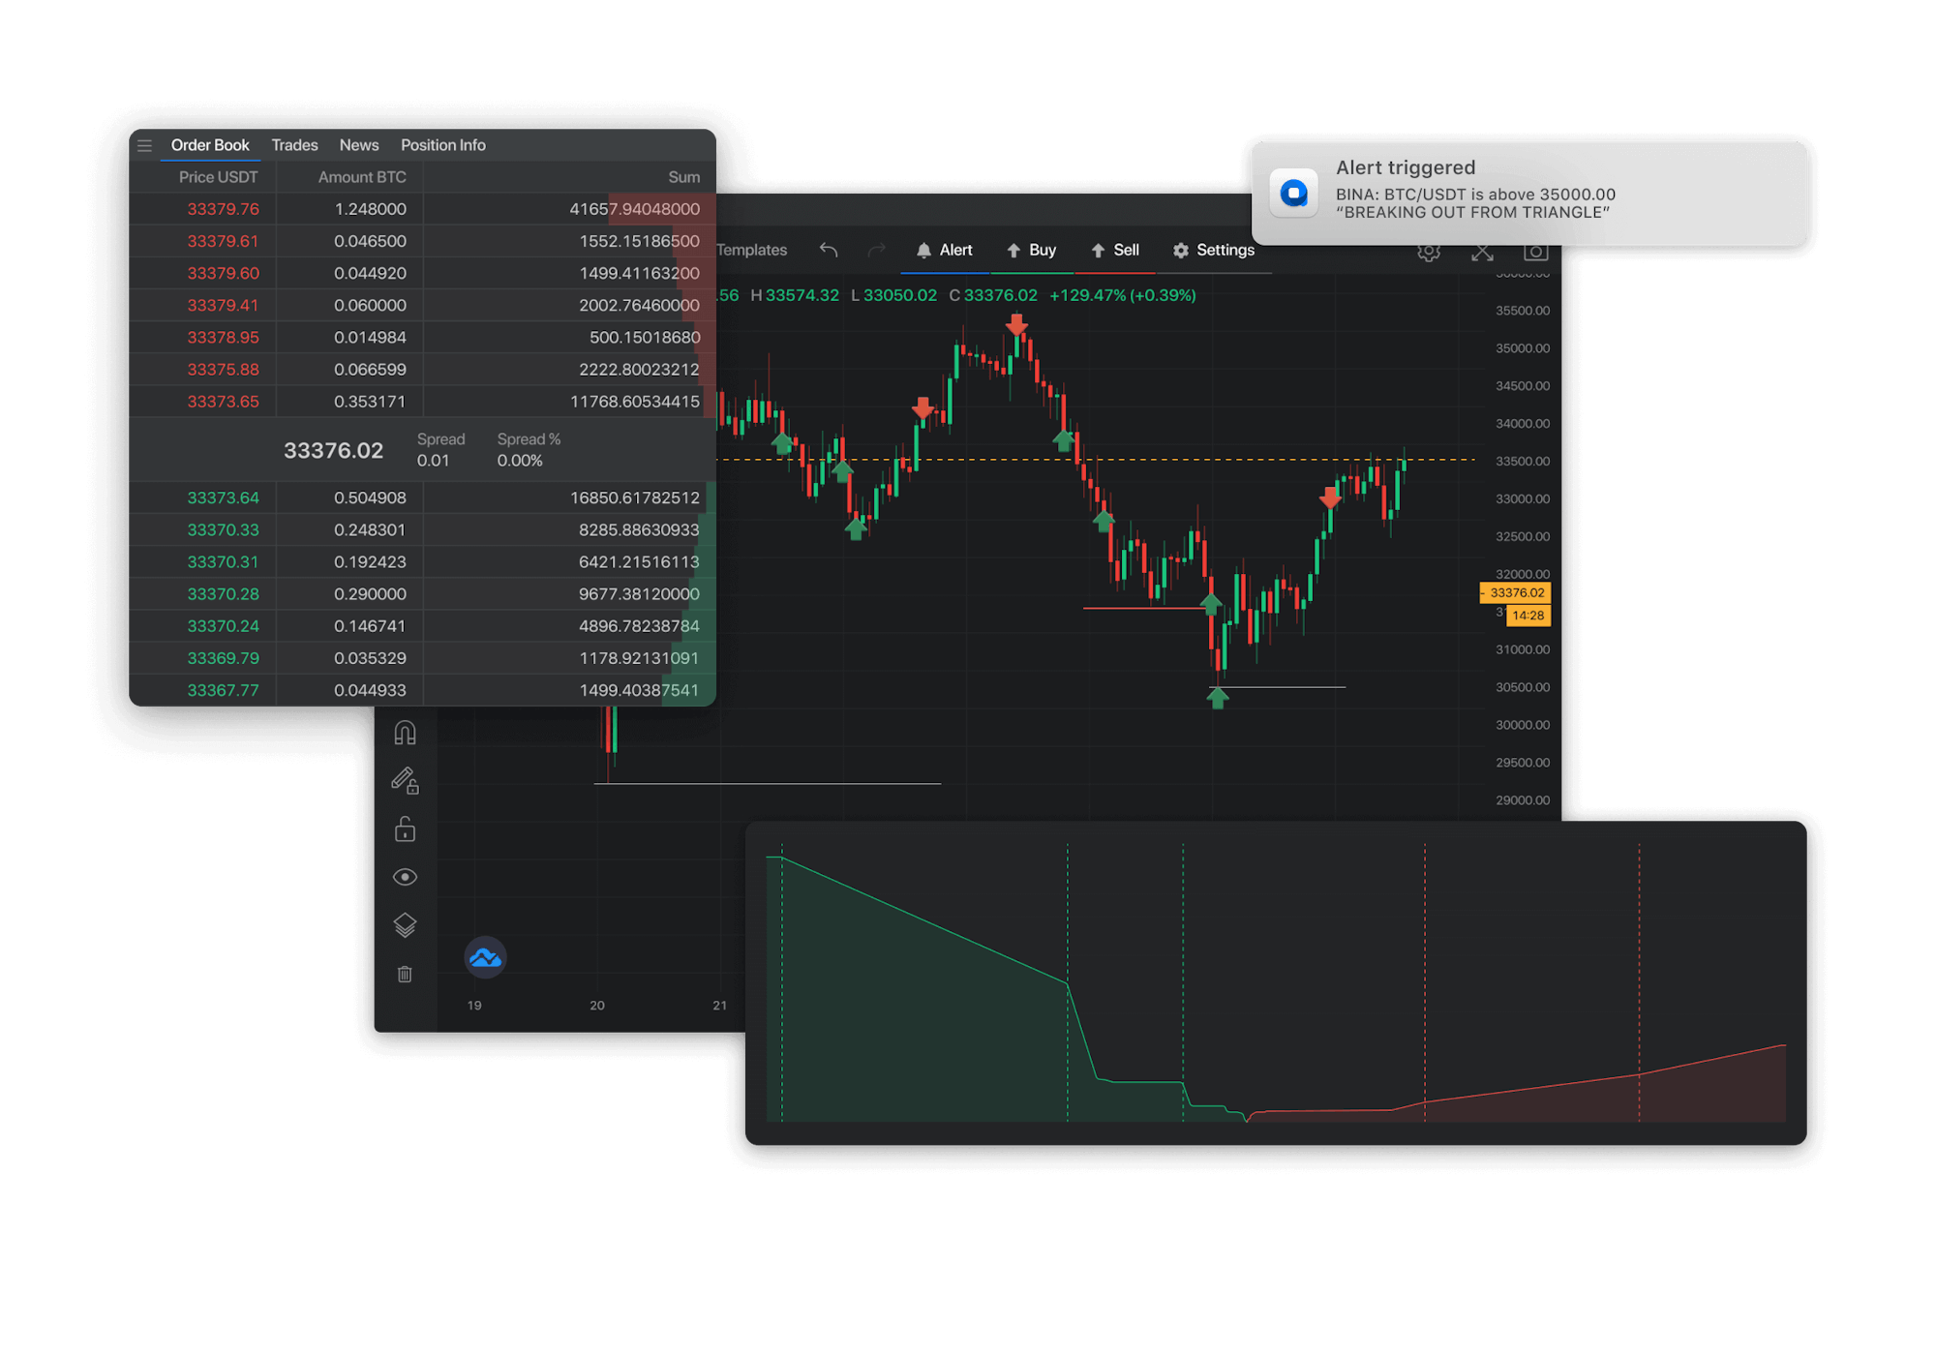
Task: Switch to the Order Book tab
Action: coord(210,145)
